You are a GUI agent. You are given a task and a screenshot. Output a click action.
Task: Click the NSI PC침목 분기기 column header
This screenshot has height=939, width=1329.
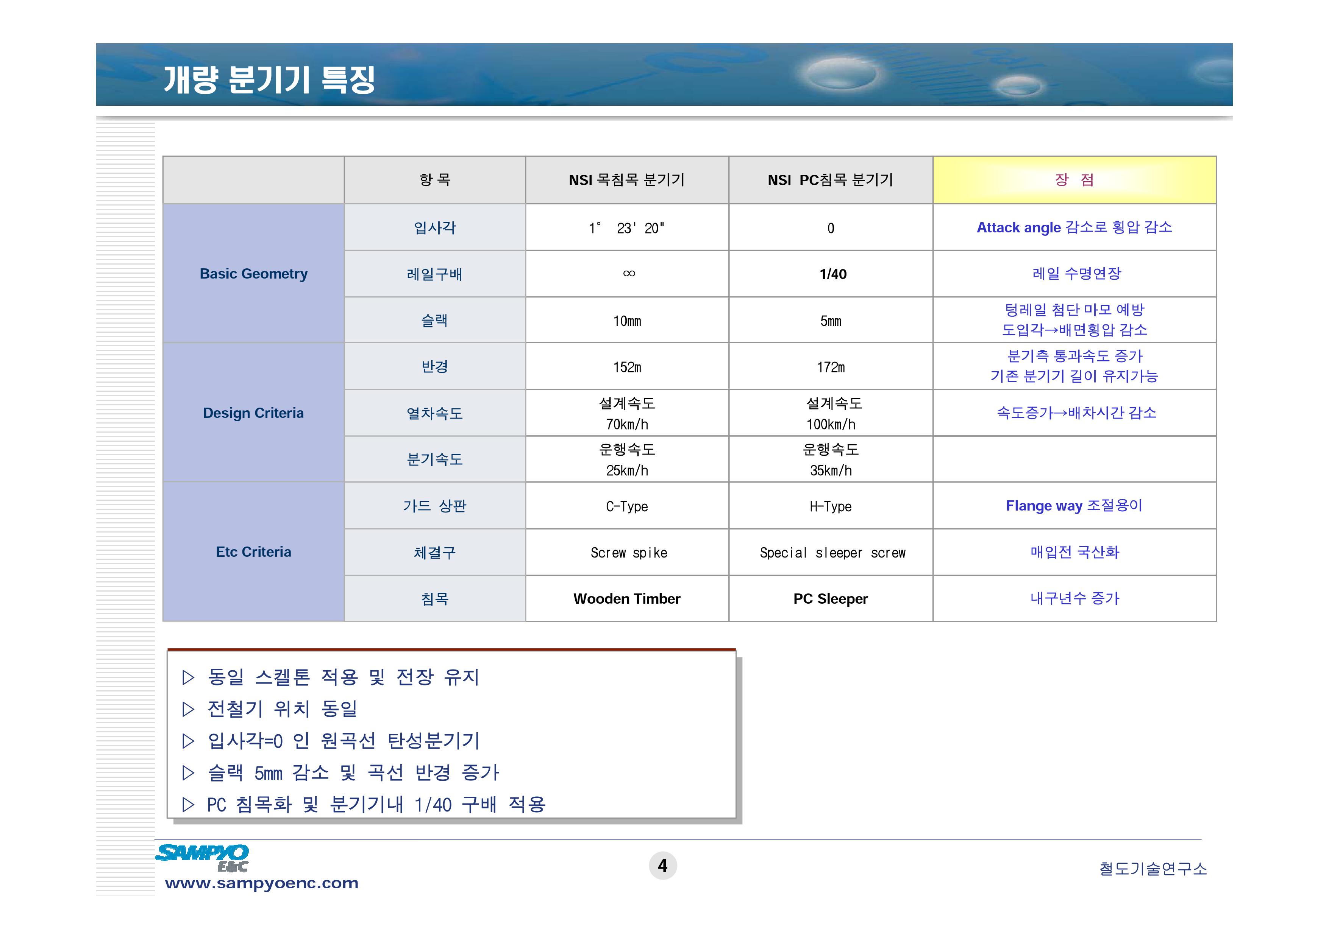[x=830, y=180]
